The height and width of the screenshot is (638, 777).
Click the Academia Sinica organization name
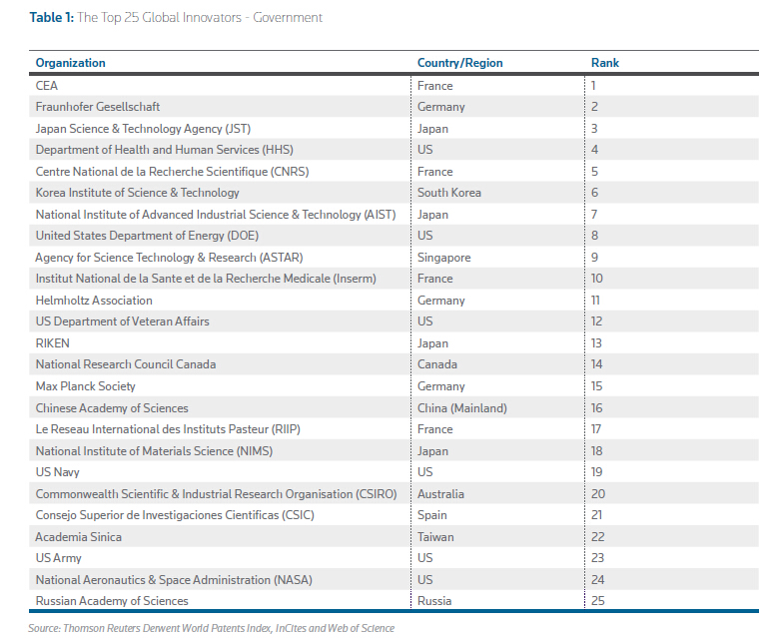click(79, 537)
